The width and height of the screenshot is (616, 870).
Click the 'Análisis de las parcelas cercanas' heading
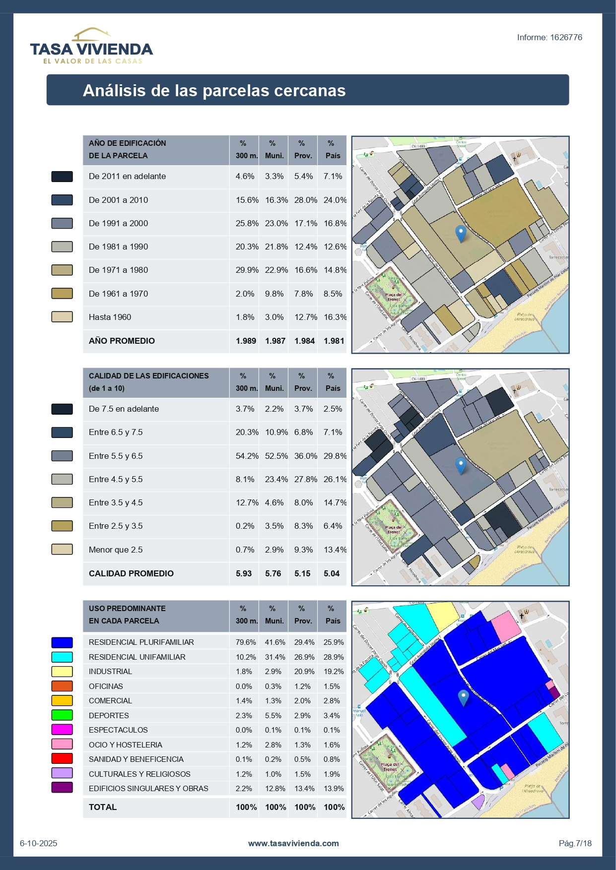tap(214, 90)
